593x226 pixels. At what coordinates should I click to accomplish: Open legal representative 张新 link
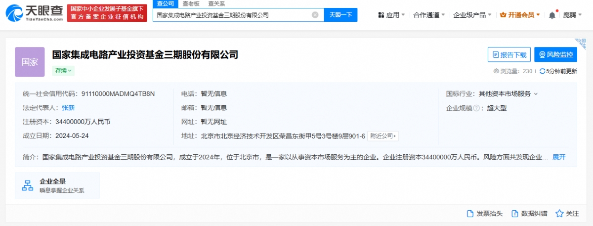68,108
